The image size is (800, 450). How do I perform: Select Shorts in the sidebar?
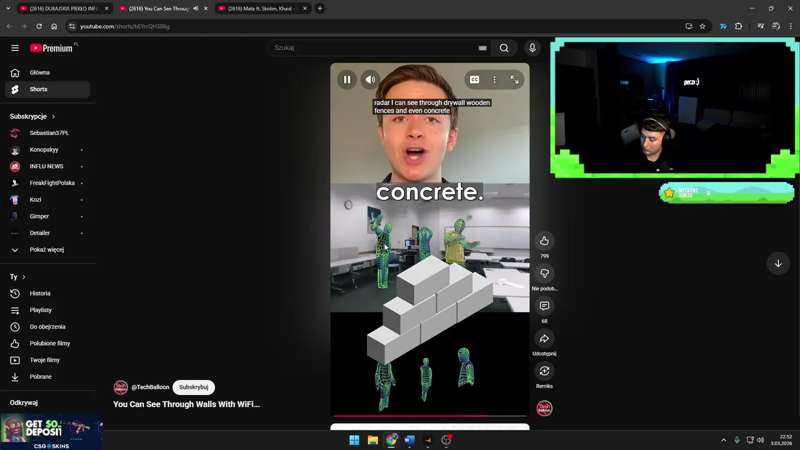pos(47,89)
